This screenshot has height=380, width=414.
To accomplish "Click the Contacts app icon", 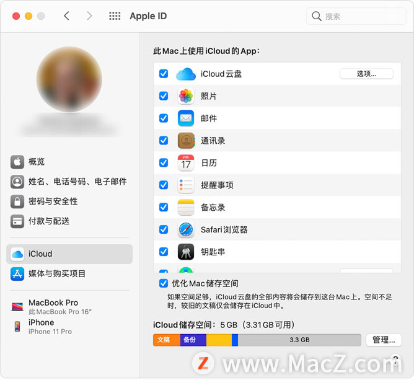I will point(186,141).
